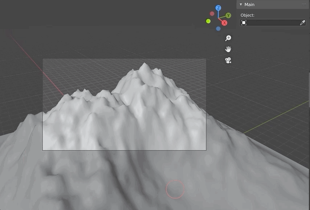Click the drag handle dots on the Main panel
The height and width of the screenshot is (210, 310).
[x=304, y=5]
